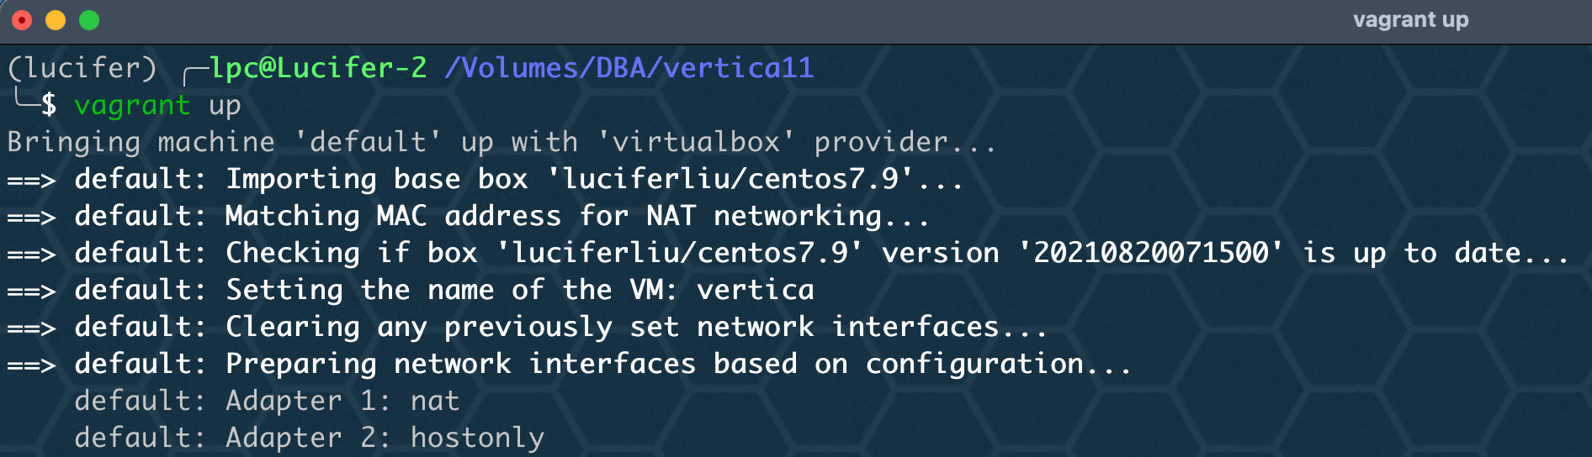The image size is (1592, 457).
Task: Click the 'vagrant up' window title
Action: (1410, 19)
